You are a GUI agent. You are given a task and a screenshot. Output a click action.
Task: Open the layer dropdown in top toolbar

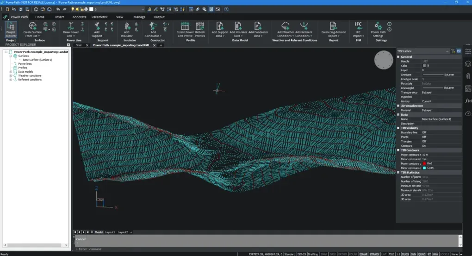(143, 9)
